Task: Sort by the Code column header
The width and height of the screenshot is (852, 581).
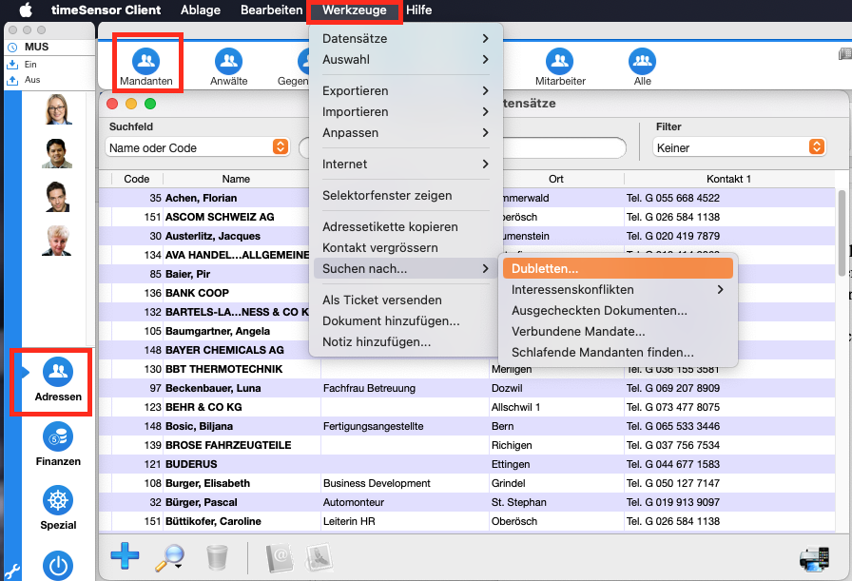Action: 137,179
